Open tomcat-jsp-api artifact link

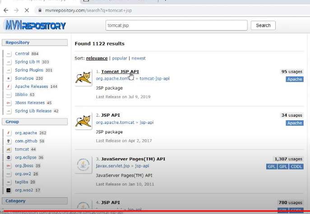click(x=154, y=78)
